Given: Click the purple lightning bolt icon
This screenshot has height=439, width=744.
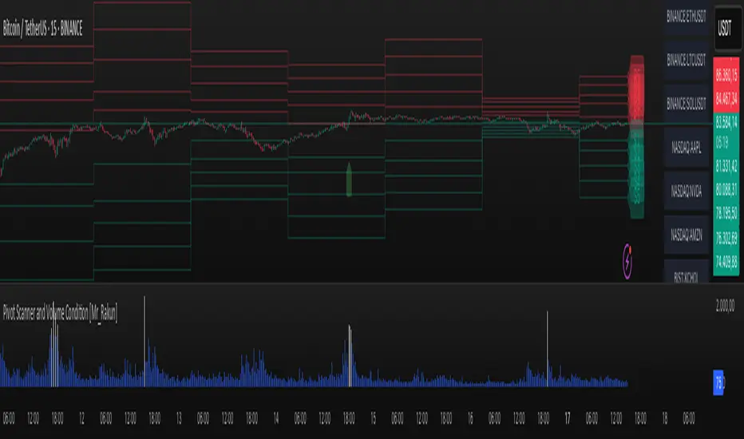Looking at the screenshot, I should click(627, 261).
